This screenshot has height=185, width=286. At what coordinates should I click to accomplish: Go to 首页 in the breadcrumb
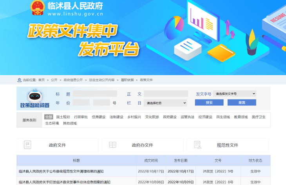tap(41, 80)
